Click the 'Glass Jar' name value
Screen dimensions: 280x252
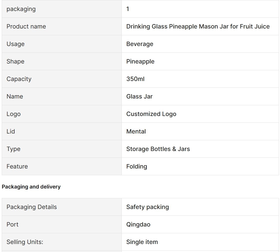point(139,96)
